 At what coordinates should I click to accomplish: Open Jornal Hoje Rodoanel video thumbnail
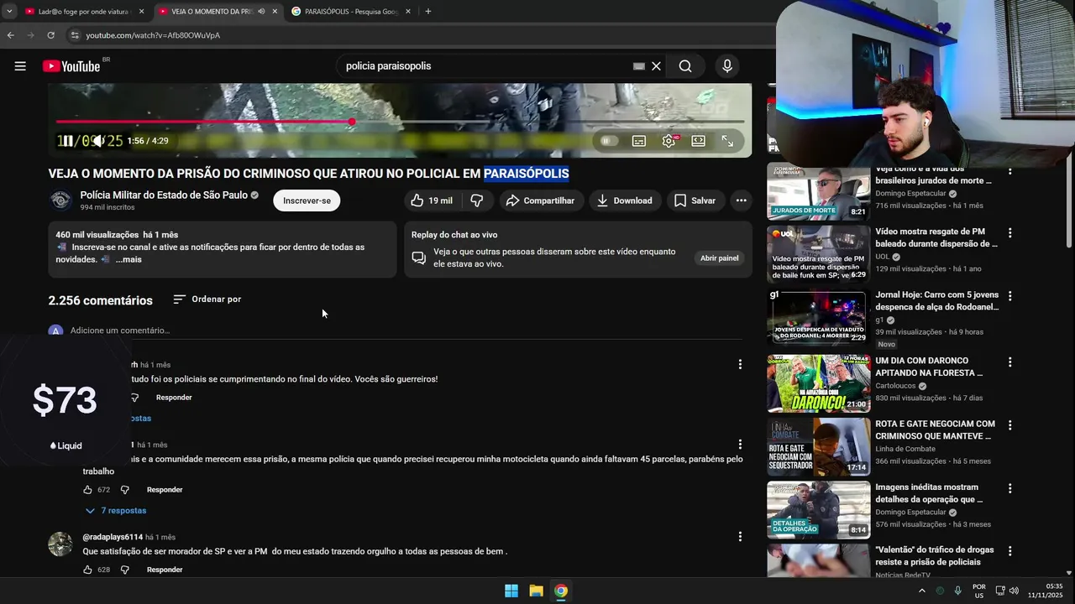pos(819,318)
